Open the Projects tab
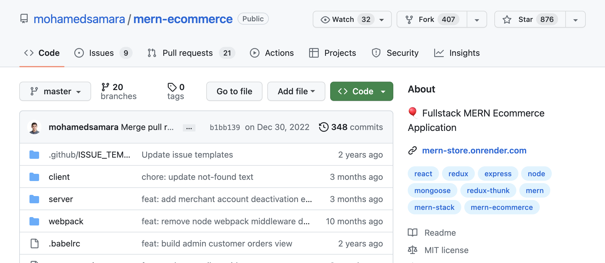605x263 pixels. click(333, 53)
